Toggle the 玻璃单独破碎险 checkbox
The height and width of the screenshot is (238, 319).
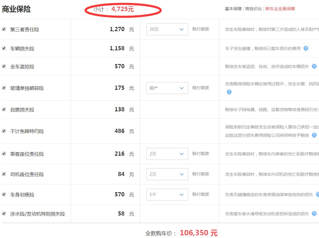(x=4, y=88)
